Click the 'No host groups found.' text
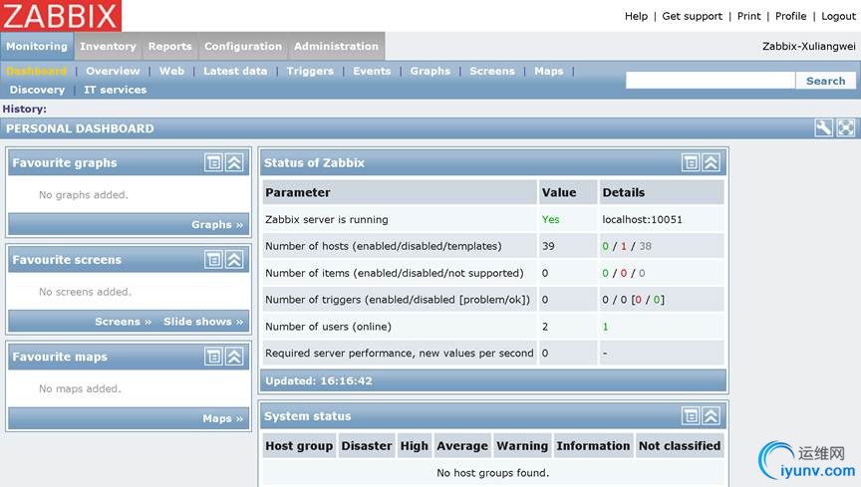The image size is (861, 487). [x=492, y=472]
